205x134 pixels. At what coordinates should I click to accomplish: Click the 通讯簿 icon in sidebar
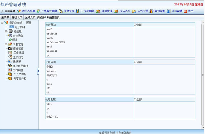coord(10,61)
